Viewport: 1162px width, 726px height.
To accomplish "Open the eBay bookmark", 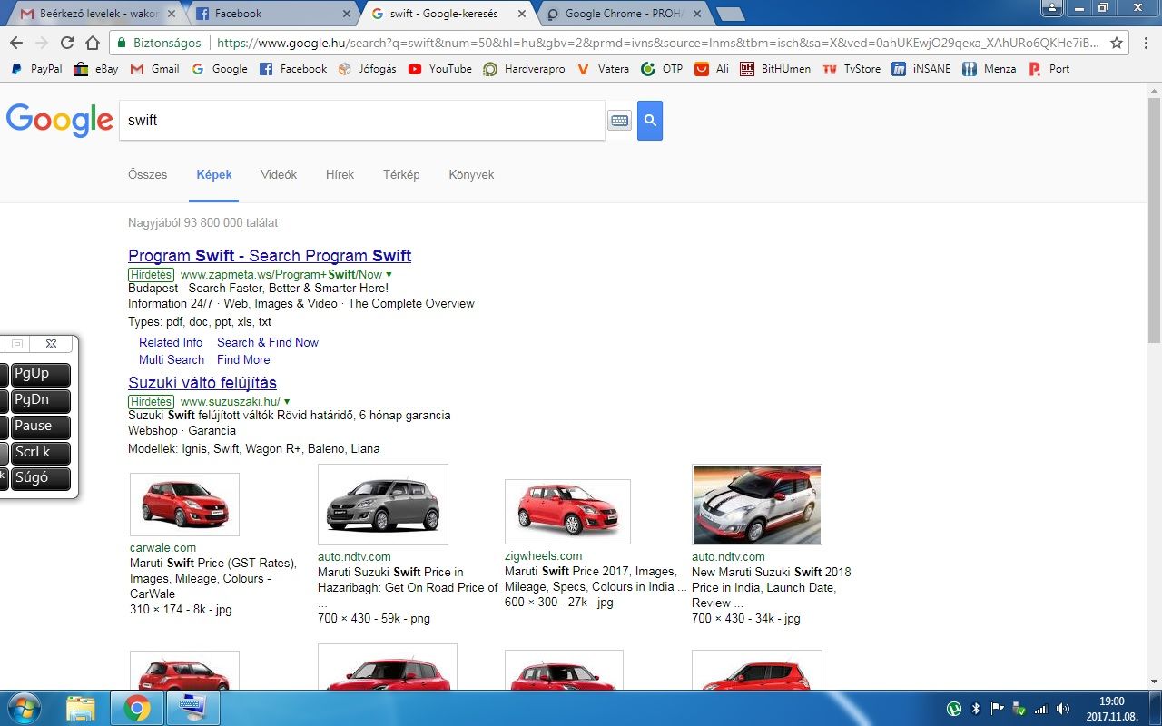I will tap(96, 69).
